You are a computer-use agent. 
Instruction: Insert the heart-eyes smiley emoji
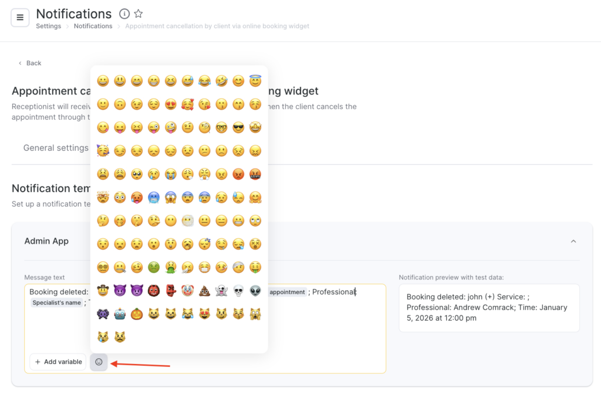tap(170, 105)
